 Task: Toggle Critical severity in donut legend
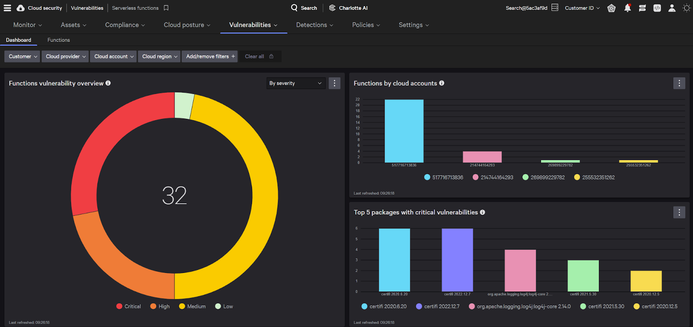point(129,306)
